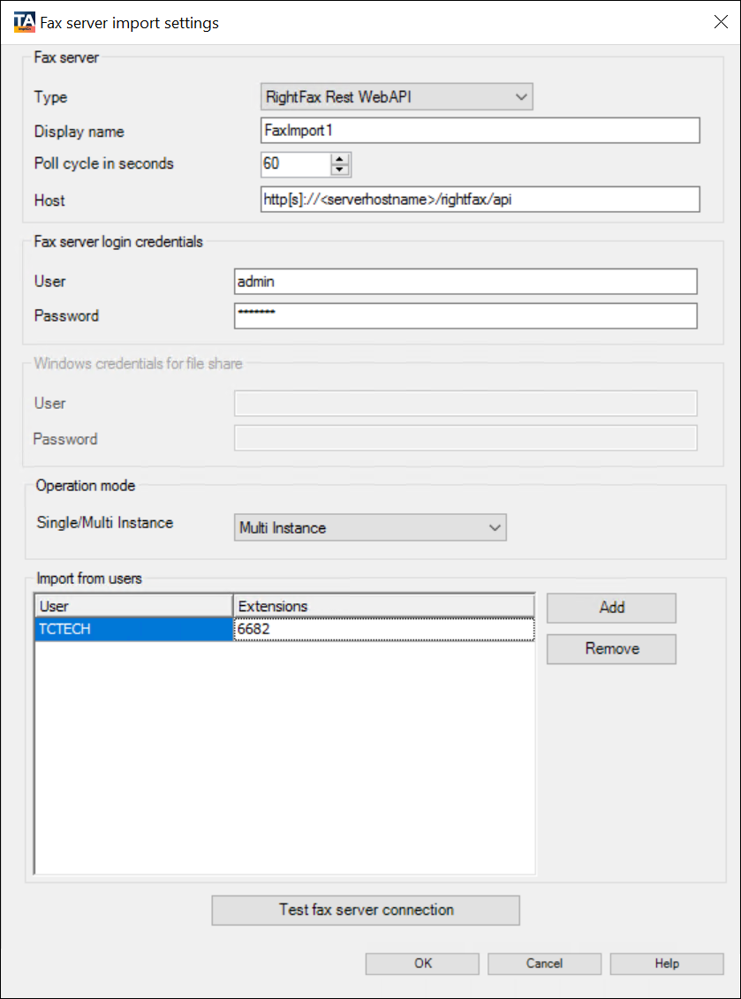Click the User column header
This screenshot has width=741, height=999.
pyautogui.click(x=133, y=606)
